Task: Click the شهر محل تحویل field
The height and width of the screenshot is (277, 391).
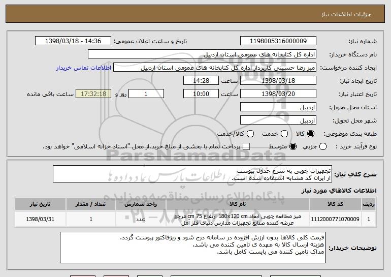Action: 277,120
